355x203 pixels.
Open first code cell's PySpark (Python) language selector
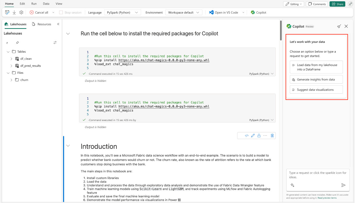pyautogui.click(x=261, y=74)
